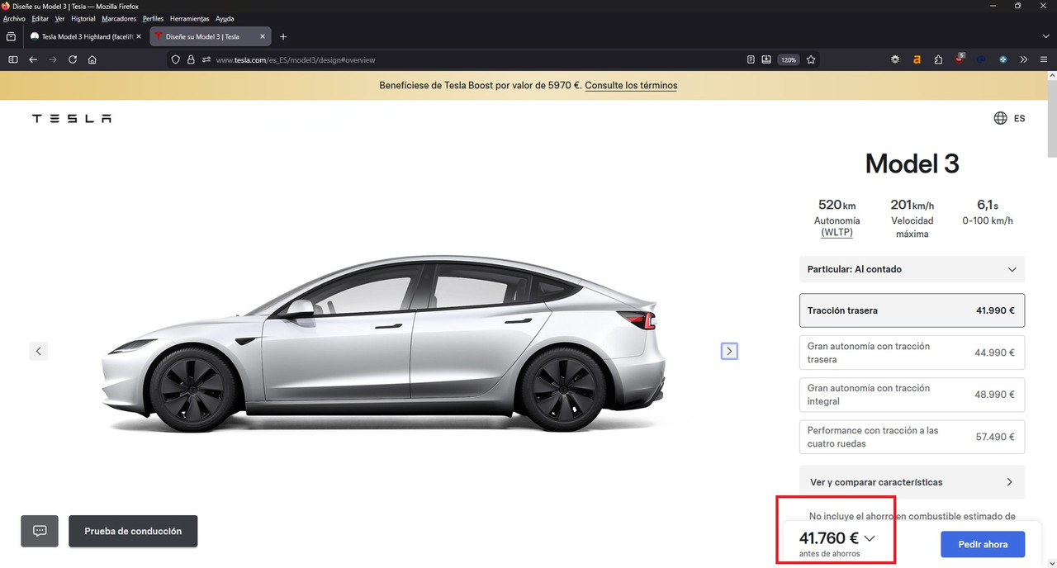Open Firefox View icon left of tabs
Screen dimensions: 1057x568
[x=11, y=36]
